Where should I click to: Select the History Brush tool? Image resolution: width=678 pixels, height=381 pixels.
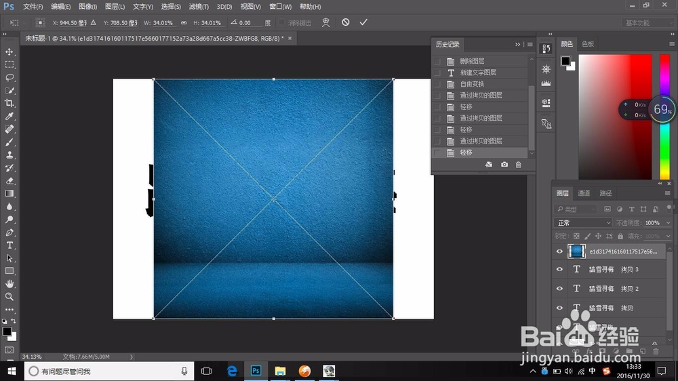(9, 168)
